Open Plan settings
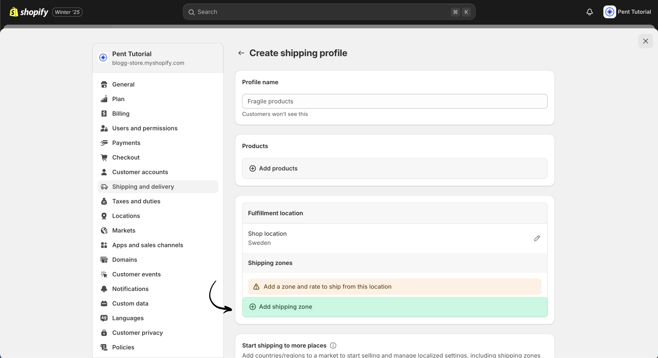Viewport: 658px width, 358px height. (x=158, y=99)
